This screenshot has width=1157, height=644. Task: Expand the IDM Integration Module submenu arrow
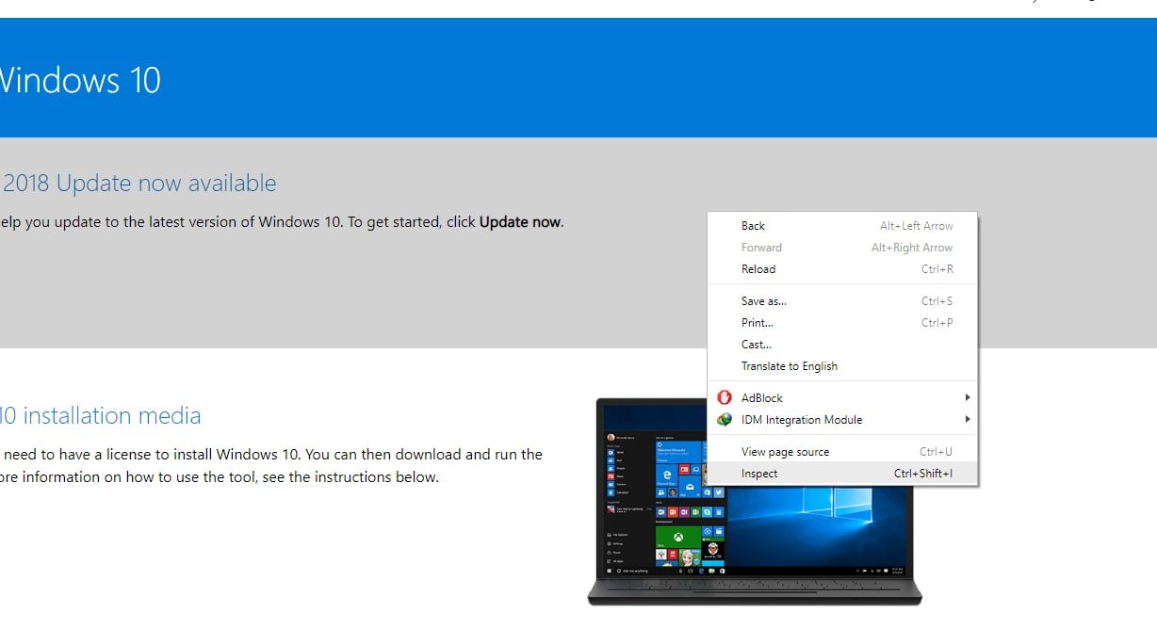[x=967, y=419]
